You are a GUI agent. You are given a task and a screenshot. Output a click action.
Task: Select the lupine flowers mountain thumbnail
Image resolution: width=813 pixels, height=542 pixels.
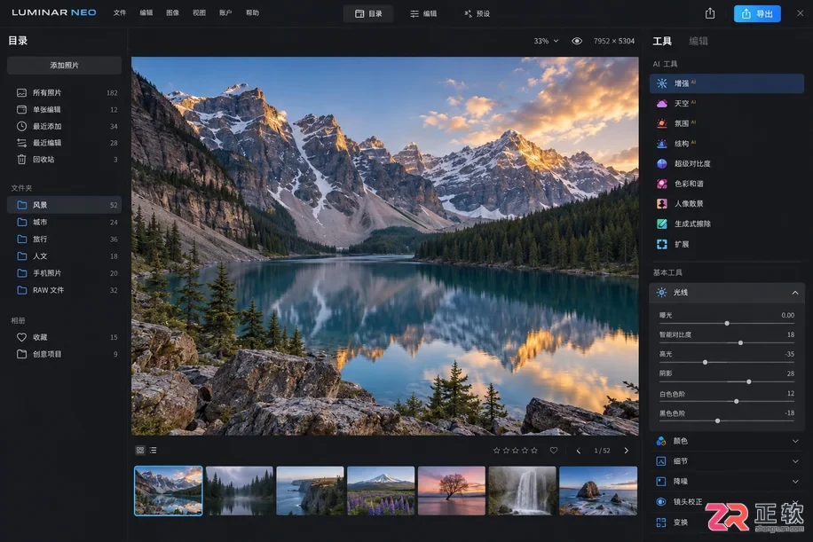pyautogui.click(x=381, y=491)
